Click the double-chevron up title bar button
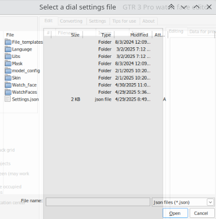 (171, 7)
